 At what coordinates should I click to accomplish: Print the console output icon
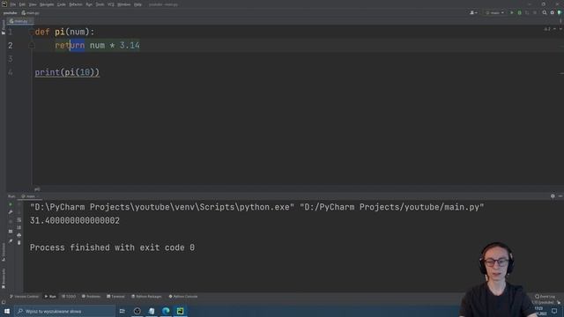(x=19, y=235)
